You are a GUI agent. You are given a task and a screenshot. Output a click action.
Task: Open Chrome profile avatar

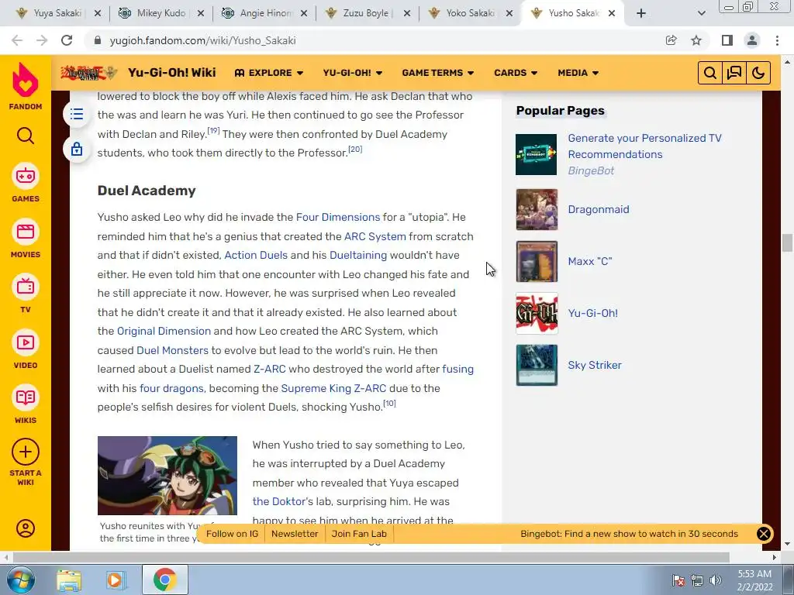click(x=752, y=40)
